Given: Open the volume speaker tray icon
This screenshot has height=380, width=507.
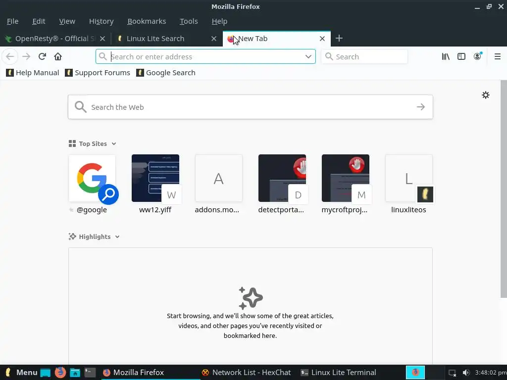Looking at the screenshot, I should pos(466,373).
